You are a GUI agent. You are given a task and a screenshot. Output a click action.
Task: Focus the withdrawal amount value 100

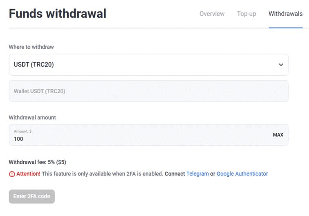pos(19,139)
